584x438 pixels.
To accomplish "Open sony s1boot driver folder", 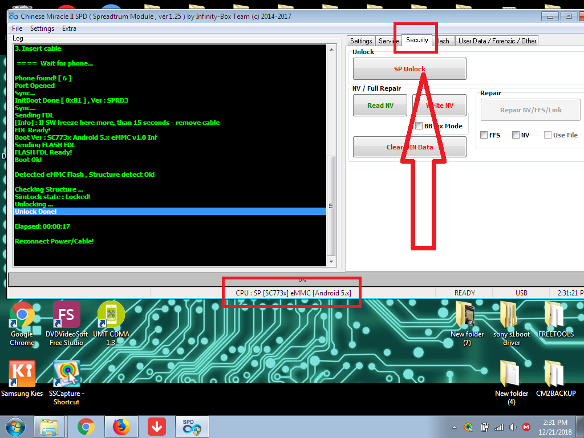I will 512,323.
